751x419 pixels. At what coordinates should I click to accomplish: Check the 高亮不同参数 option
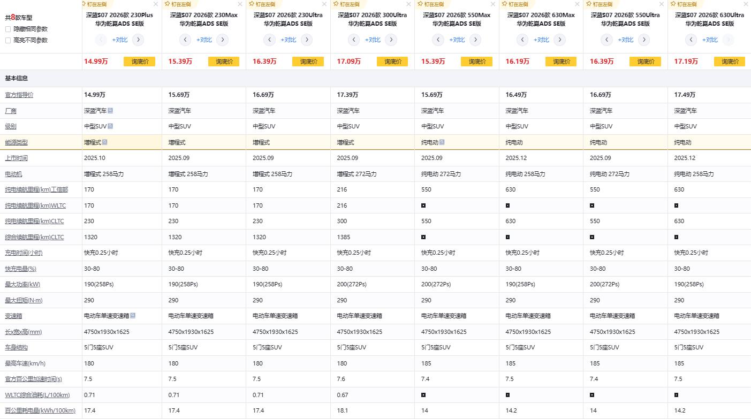[8, 40]
